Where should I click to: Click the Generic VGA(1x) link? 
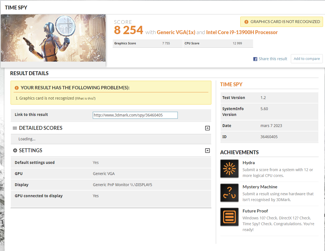point(176,32)
